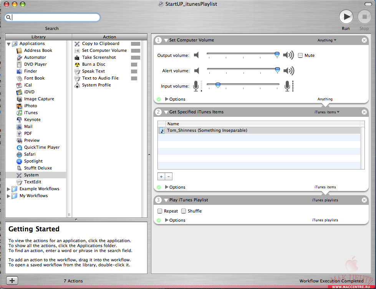376x289 pixels.
Task: Click the PDF icon in Library
Action: pos(19,134)
